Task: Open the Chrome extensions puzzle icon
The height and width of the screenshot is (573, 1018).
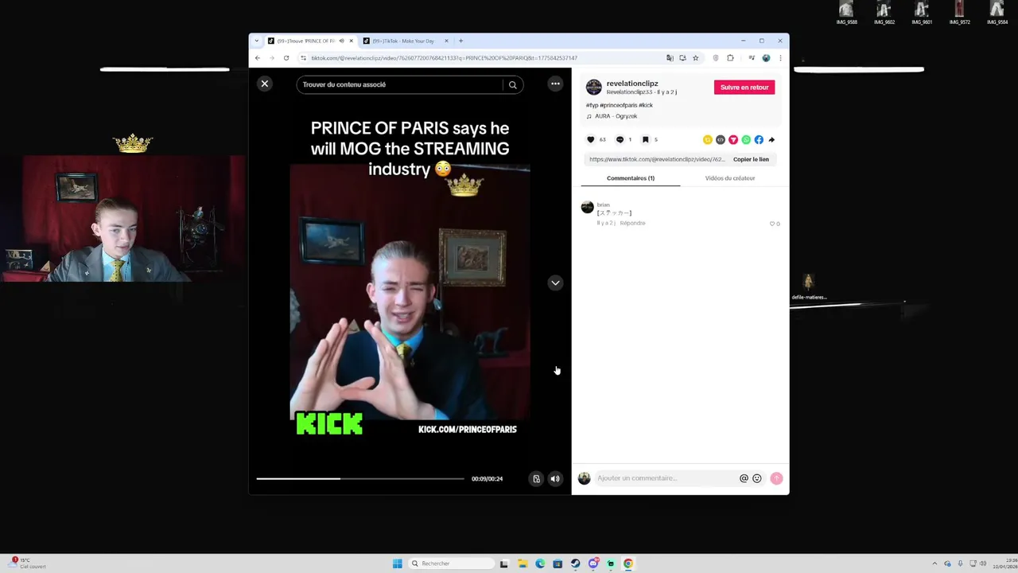Action: point(730,58)
